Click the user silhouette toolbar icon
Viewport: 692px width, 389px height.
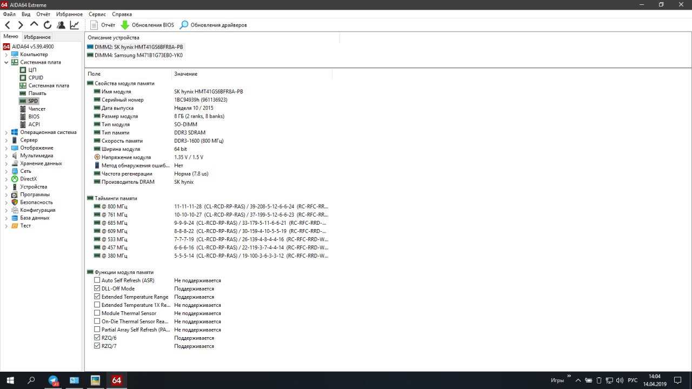pyautogui.click(x=61, y=25)
